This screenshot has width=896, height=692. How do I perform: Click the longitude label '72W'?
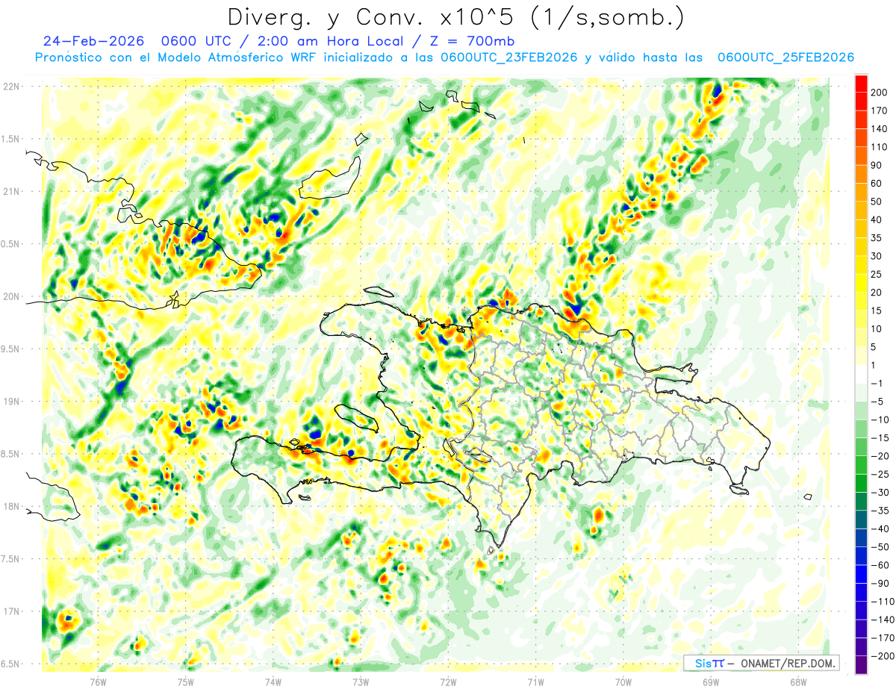pyautogui.click(x=448, y=681)
